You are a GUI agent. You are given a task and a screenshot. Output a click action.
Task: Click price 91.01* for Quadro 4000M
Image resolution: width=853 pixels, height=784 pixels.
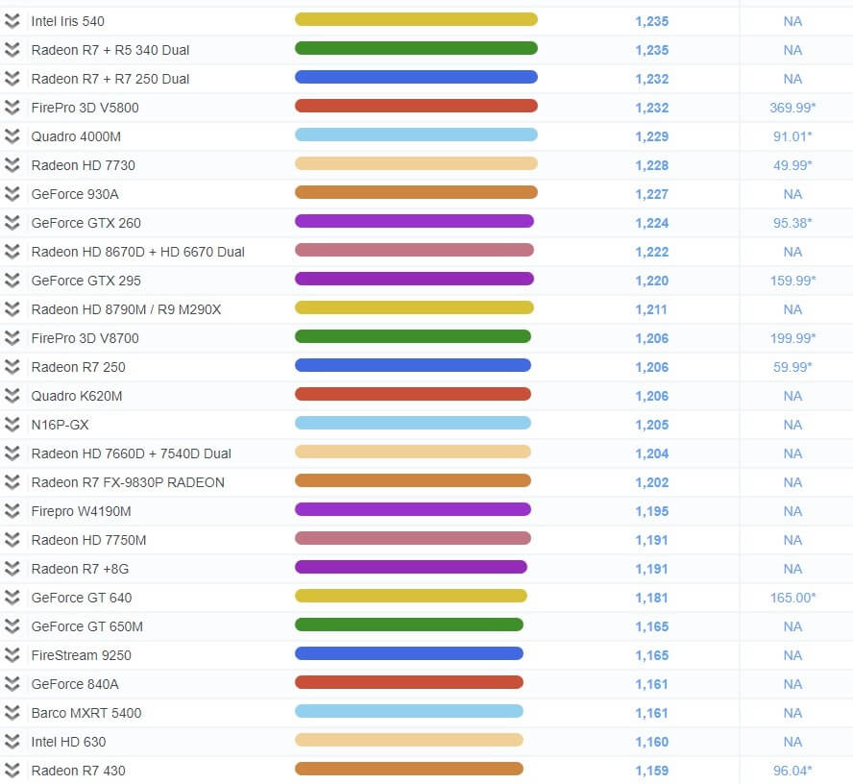[x=792, y=136]
